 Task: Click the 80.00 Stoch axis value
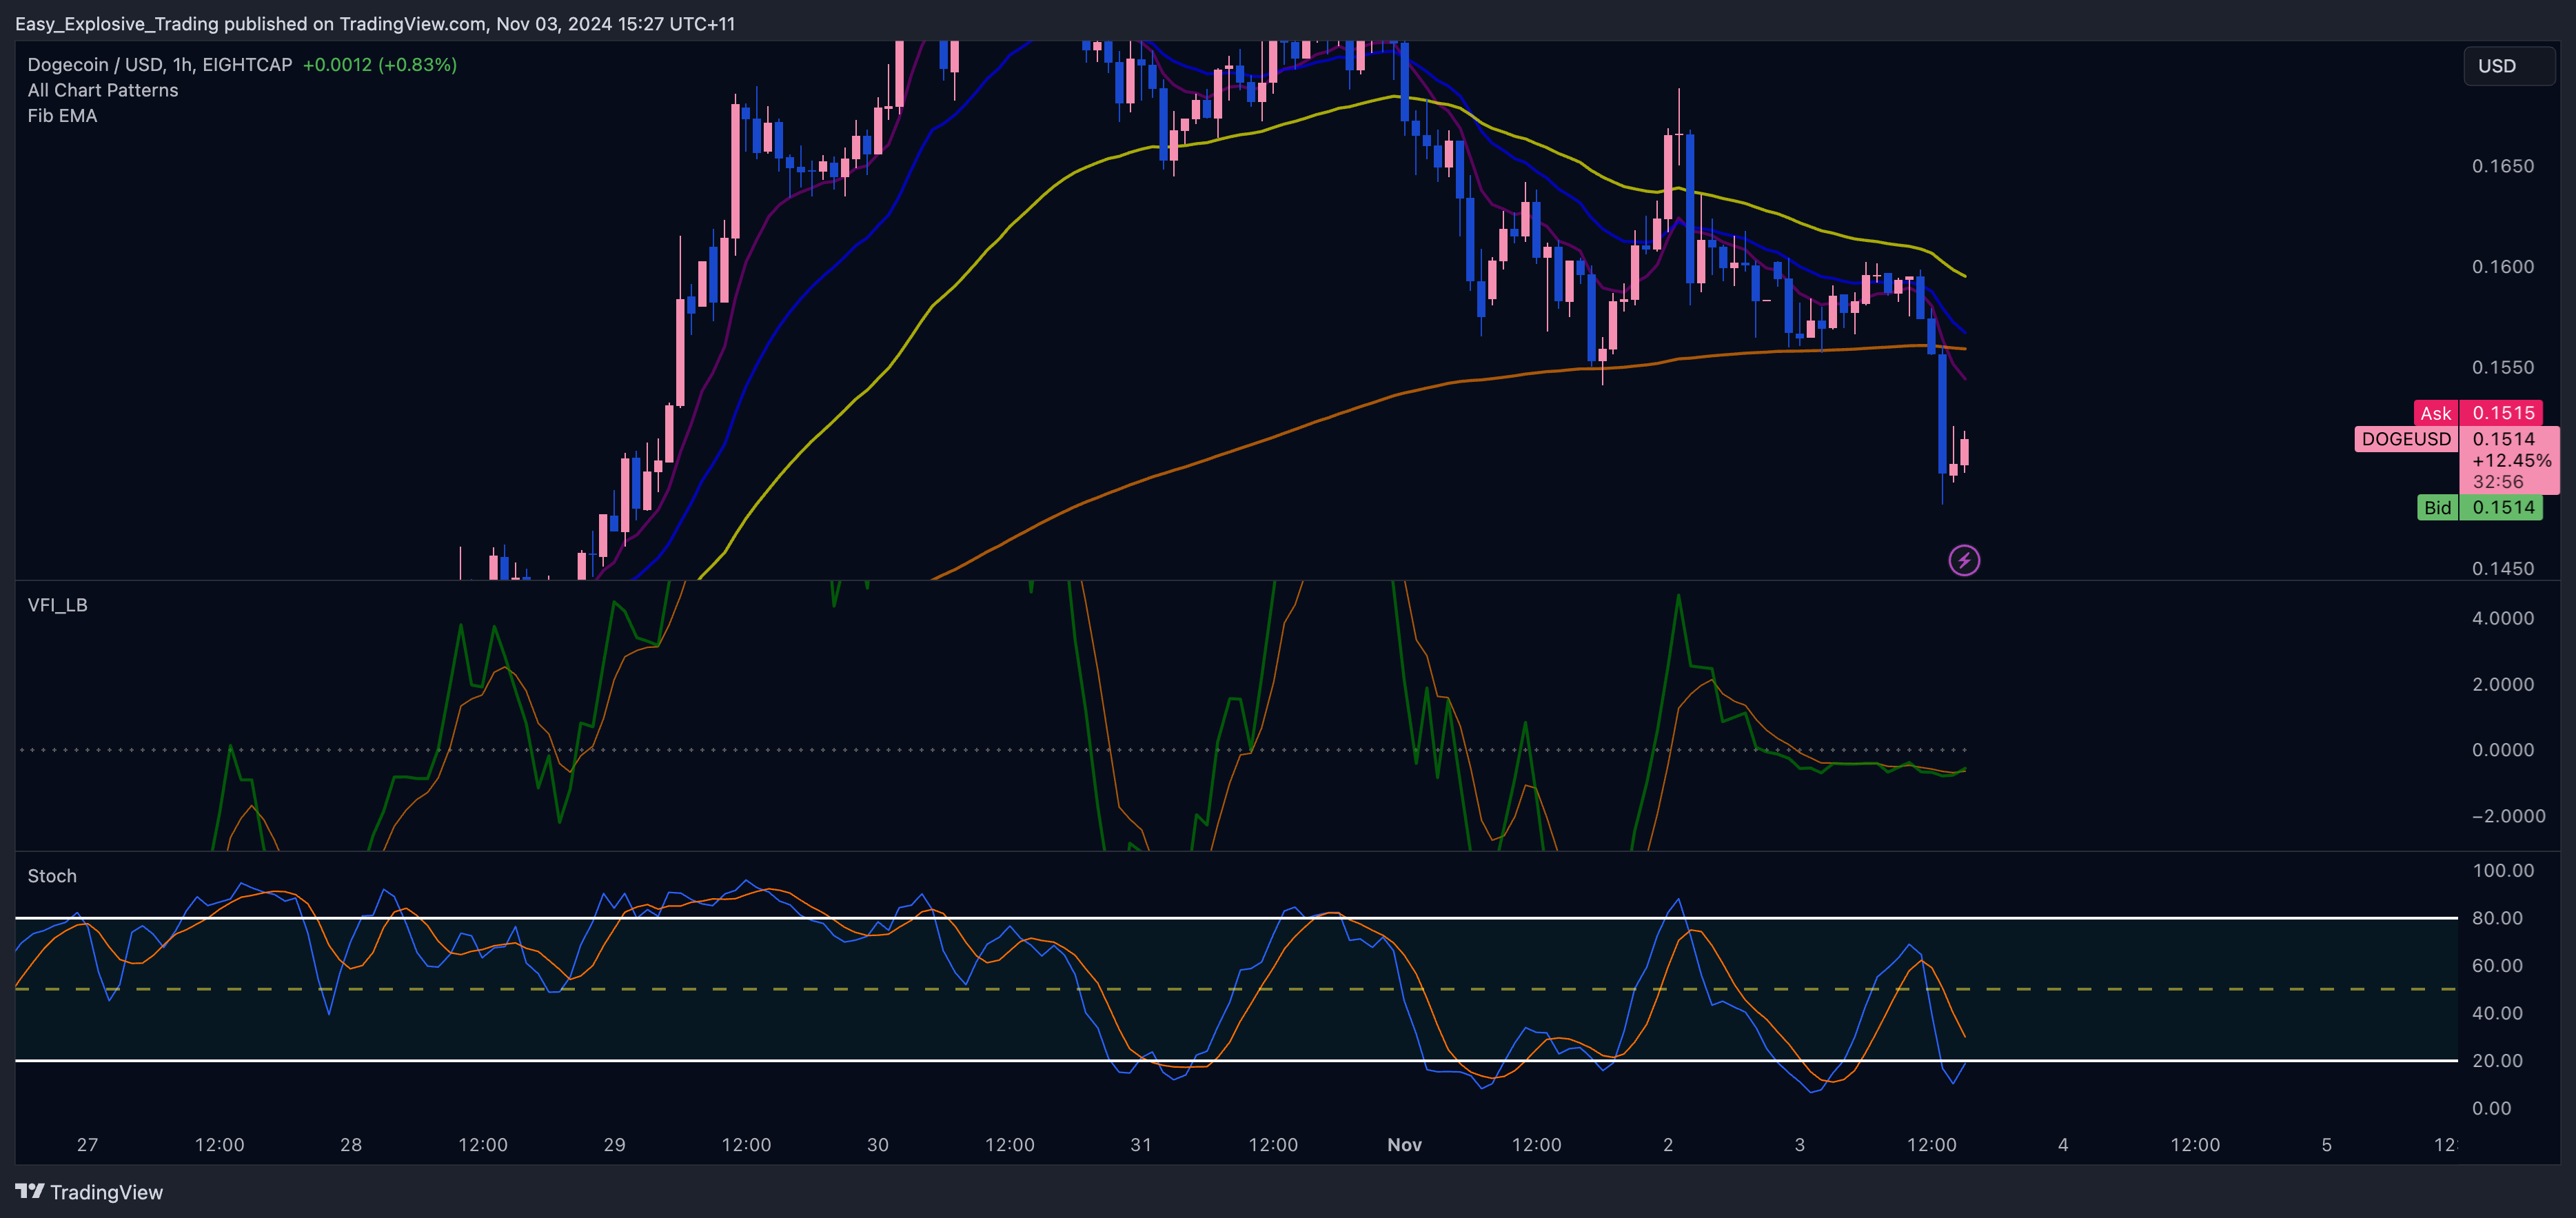click(x=2497, y=918)
